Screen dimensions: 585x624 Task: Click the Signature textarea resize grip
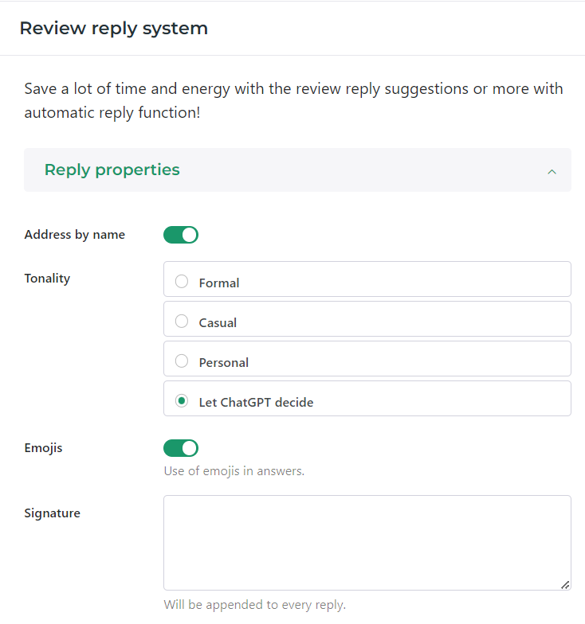pyautogui.click(x=564, y=584)
